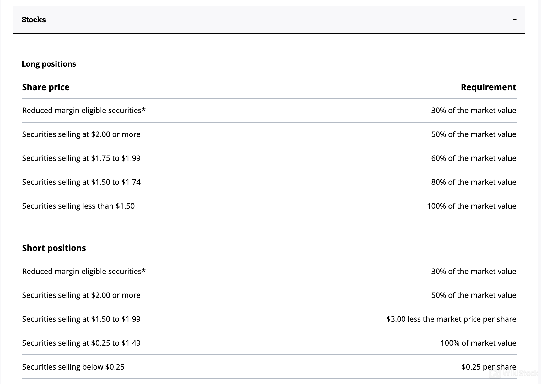Click the $1.75 to $1.99 securities row
Viewport: 541px width, 384px height.
pyautogui.click(x=81, y=158)
